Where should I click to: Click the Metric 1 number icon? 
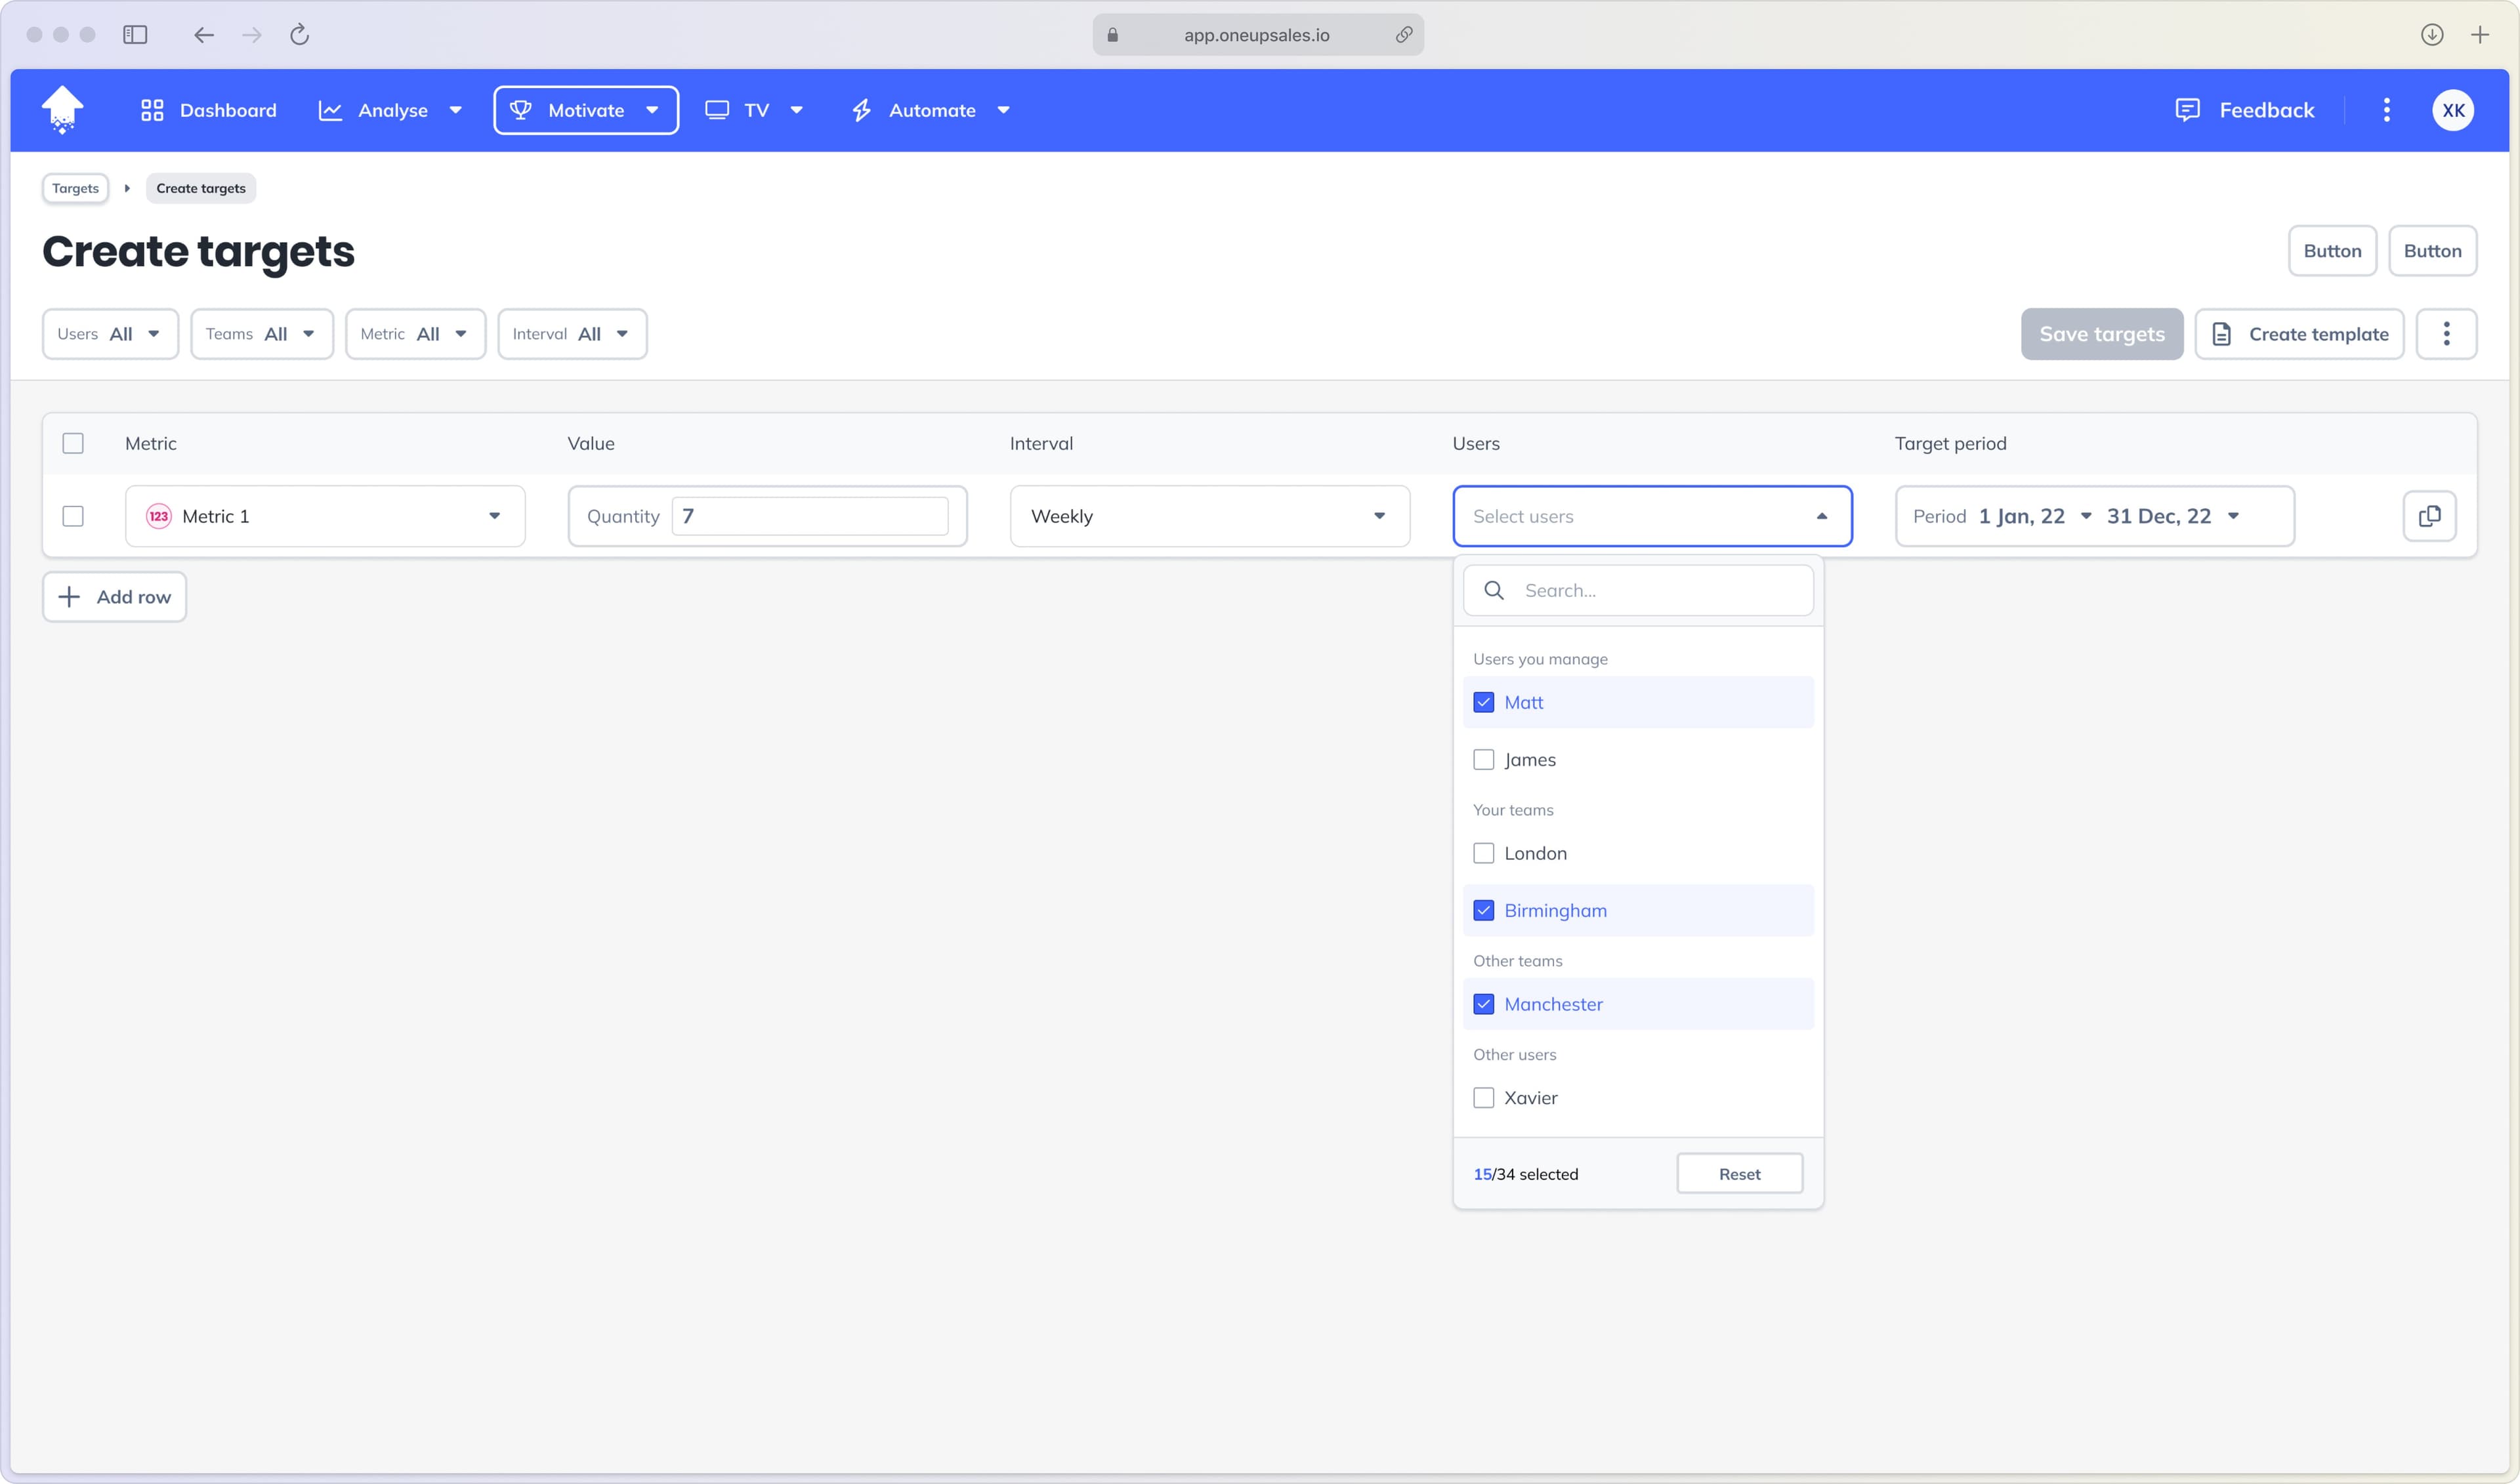pyautogui.click(x=159, y=516)
